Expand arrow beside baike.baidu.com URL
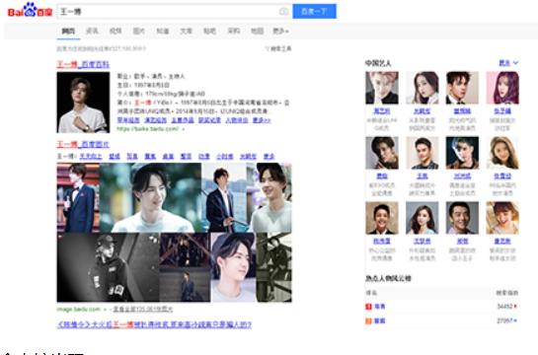The width and height of the screenshot is (538, 355). (x=184, y=129)
